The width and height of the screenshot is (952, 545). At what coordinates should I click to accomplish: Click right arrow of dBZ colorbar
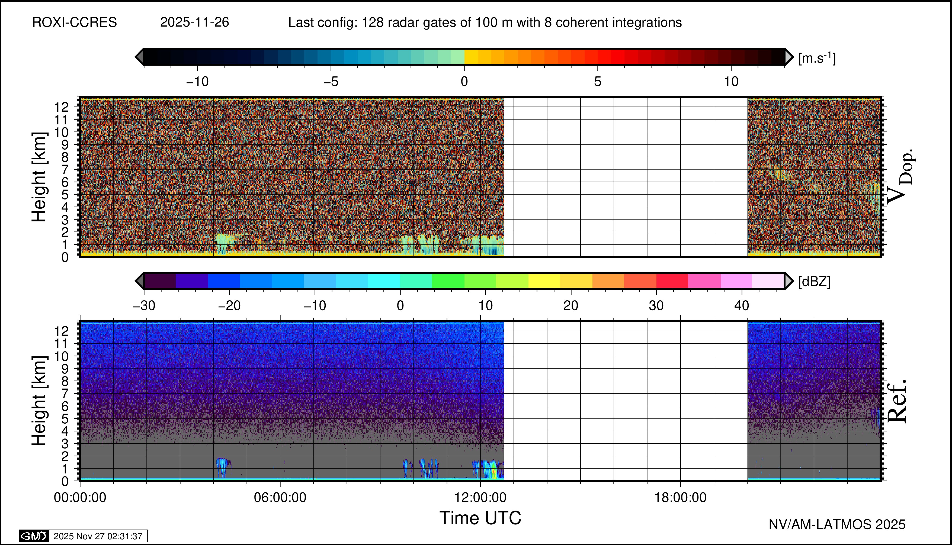[788, 281]
